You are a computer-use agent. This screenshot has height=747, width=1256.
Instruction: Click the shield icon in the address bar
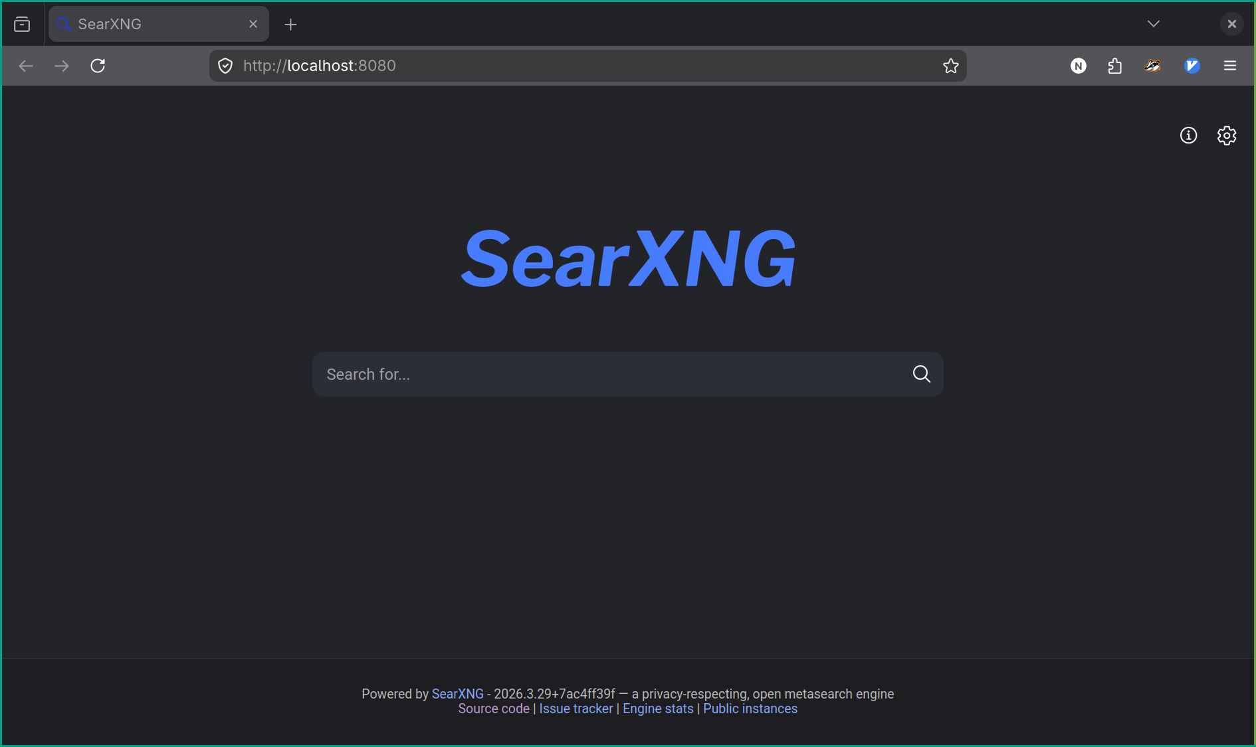coord(225,65)
